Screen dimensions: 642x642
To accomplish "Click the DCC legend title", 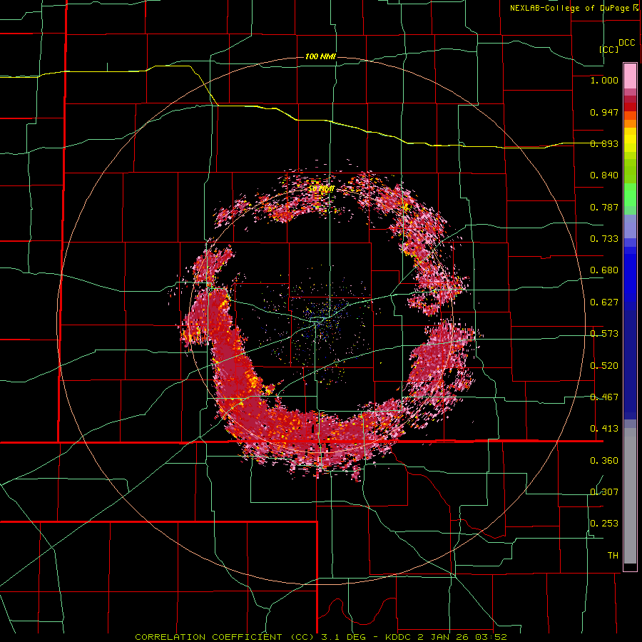I will [627, 43].
